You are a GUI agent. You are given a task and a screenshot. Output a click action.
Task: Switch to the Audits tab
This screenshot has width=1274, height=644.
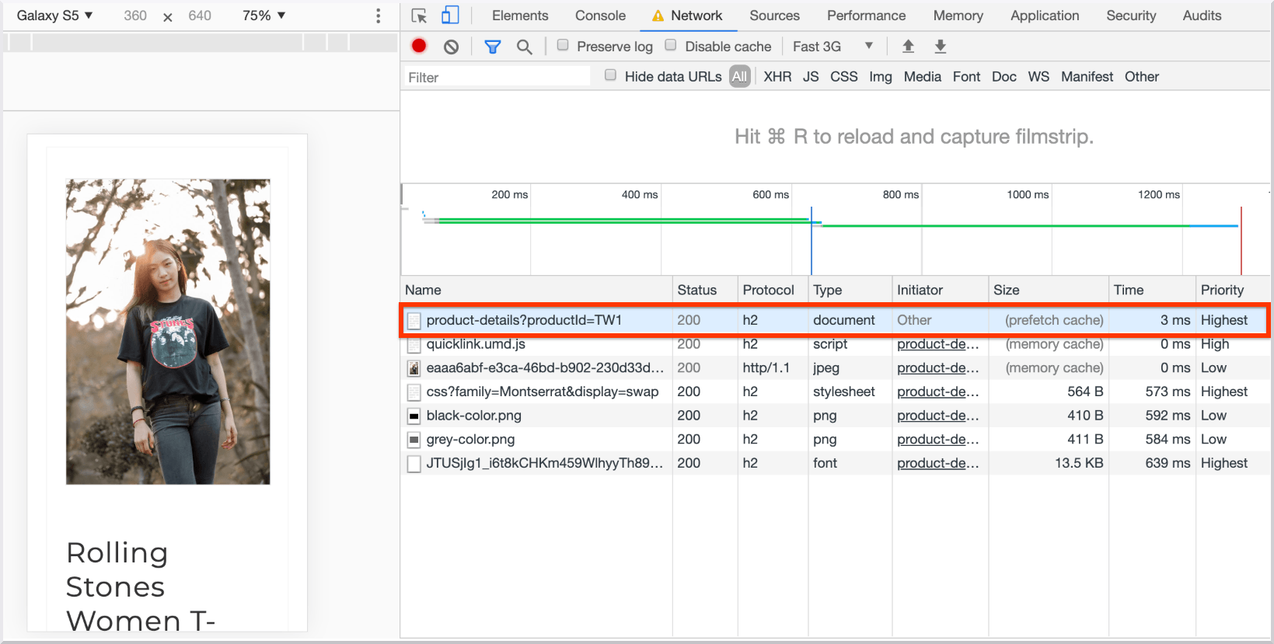(x=1202, y=16)
